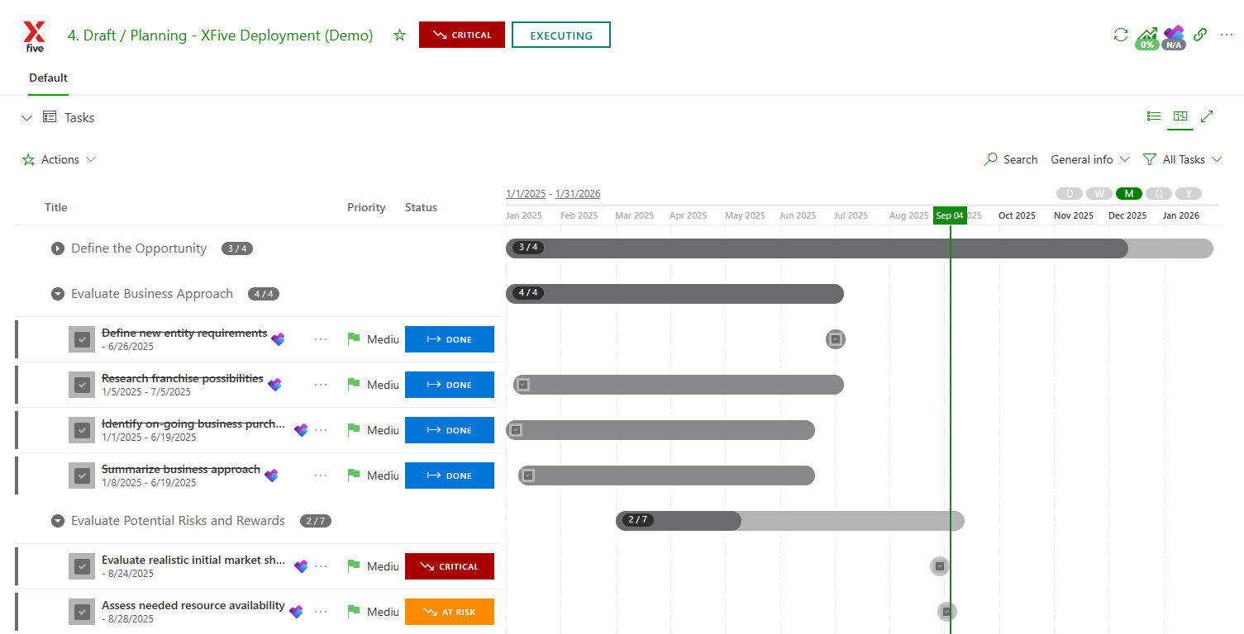Image resolution: width=1244 pixels, height=634 pixels.
Task: Click DONE status for Define new entity requirements
Action: pyautogui.click(x=450, y=339)
